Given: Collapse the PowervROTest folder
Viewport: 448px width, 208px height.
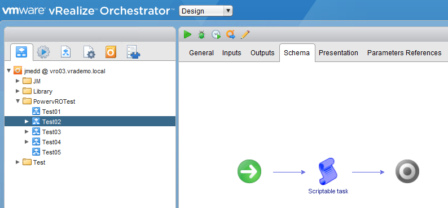Looking at the screenshot, I should tap(17, 101).
